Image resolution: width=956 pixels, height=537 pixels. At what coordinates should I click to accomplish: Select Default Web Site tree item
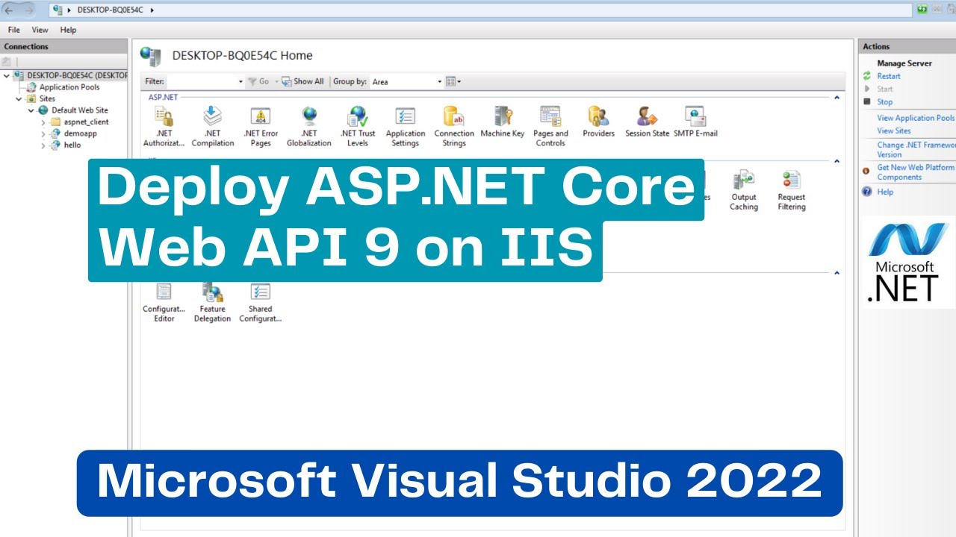79,110
